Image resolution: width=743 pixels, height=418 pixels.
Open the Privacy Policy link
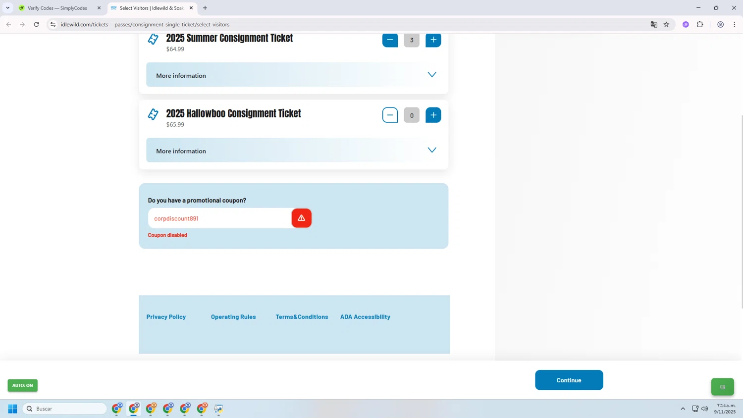pyautogui.click(x=166, y=317)
